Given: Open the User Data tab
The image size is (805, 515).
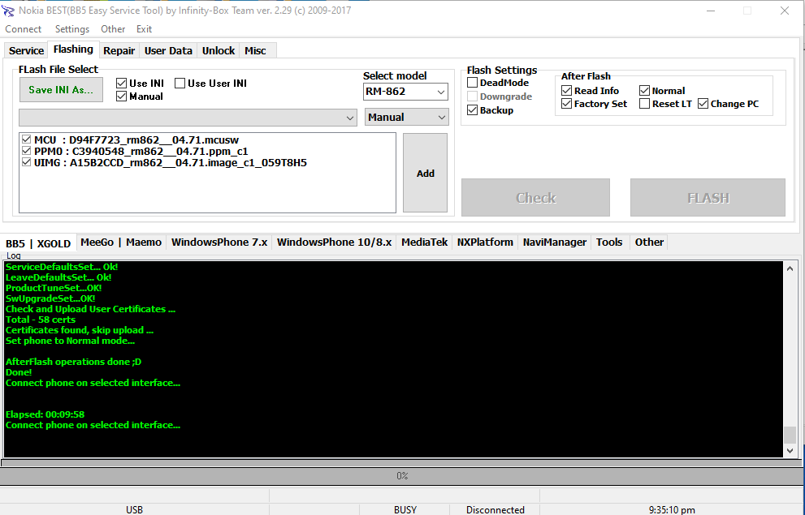Looking at the screenshot, I should [x=168, y=51].
